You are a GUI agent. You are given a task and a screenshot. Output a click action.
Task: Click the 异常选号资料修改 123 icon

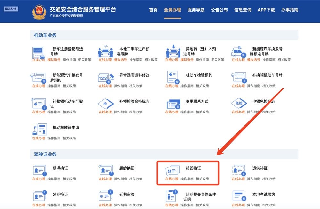pyautogui.click(x=106, y=78)
